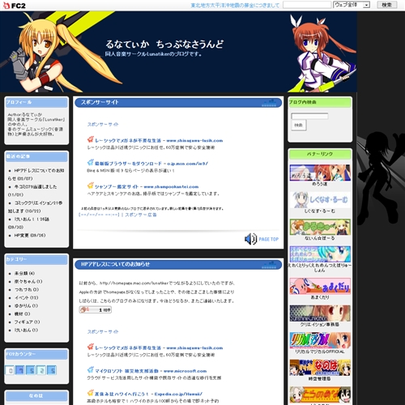405x405 pixels.
Task: Click the スポンサー広告 category link
Action: [x=141, y=215]
